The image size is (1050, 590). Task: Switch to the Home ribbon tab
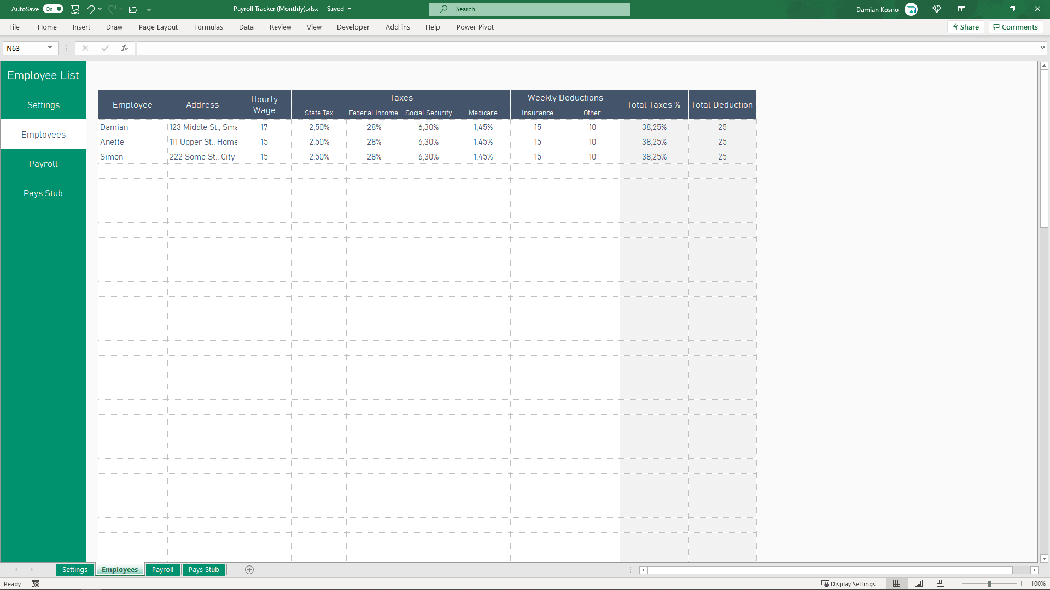click(x=47, y=27)
